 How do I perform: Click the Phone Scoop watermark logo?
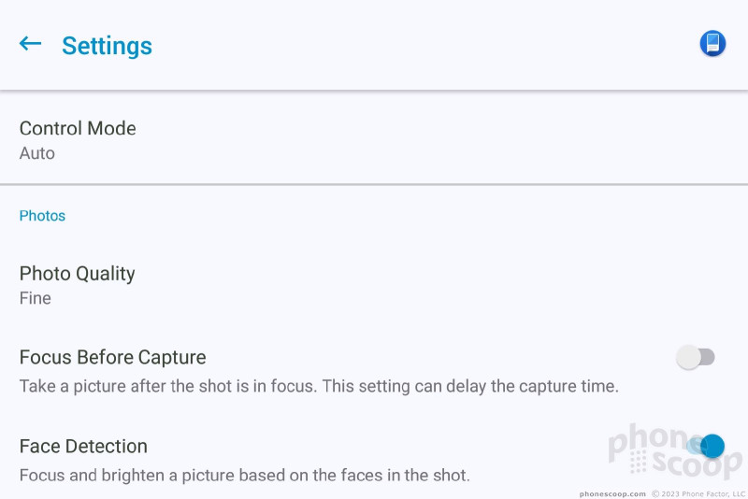[x=674, y=450]
